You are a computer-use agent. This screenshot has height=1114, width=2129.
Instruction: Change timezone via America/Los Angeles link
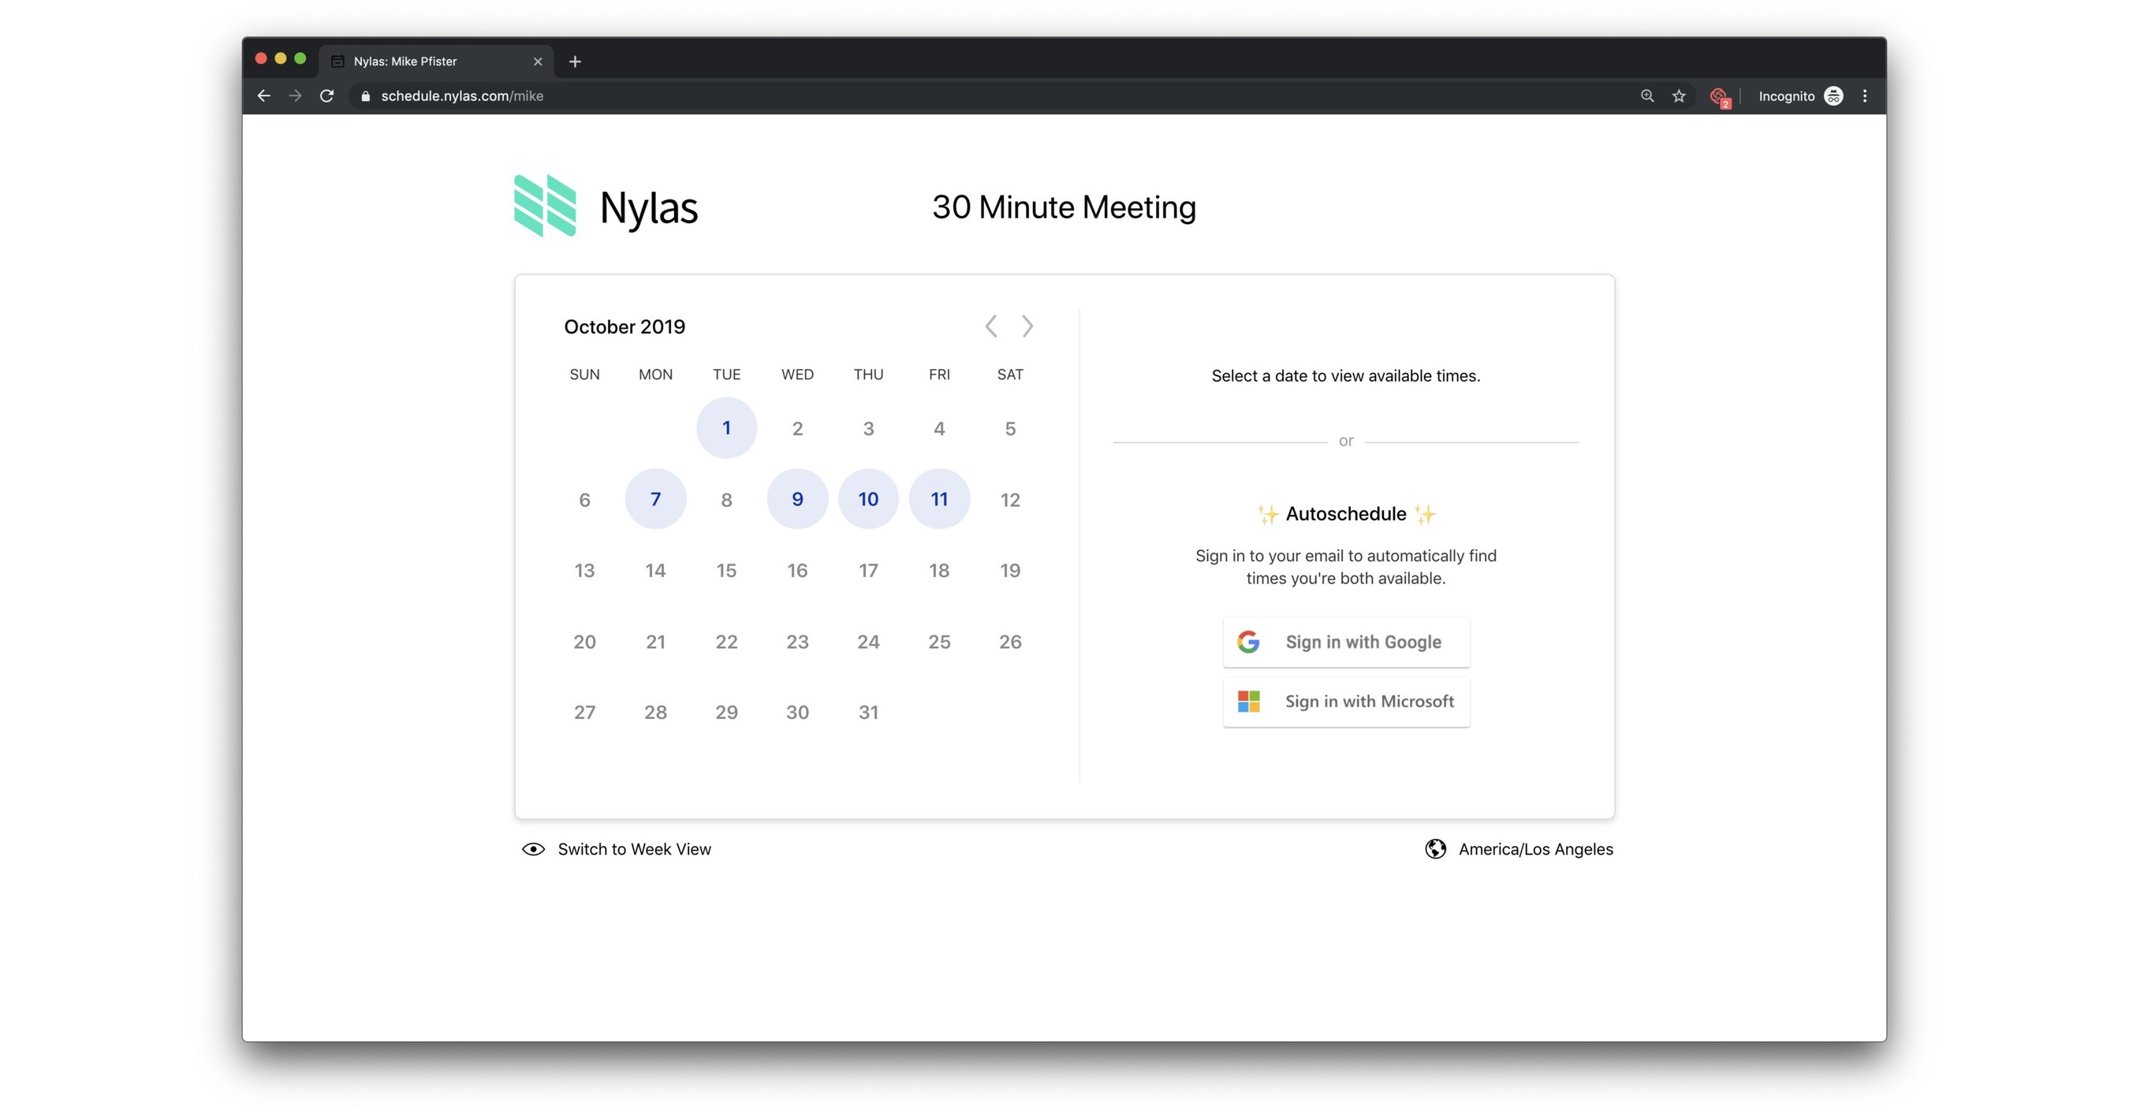pyautogui.click(x=1535, y=849)
